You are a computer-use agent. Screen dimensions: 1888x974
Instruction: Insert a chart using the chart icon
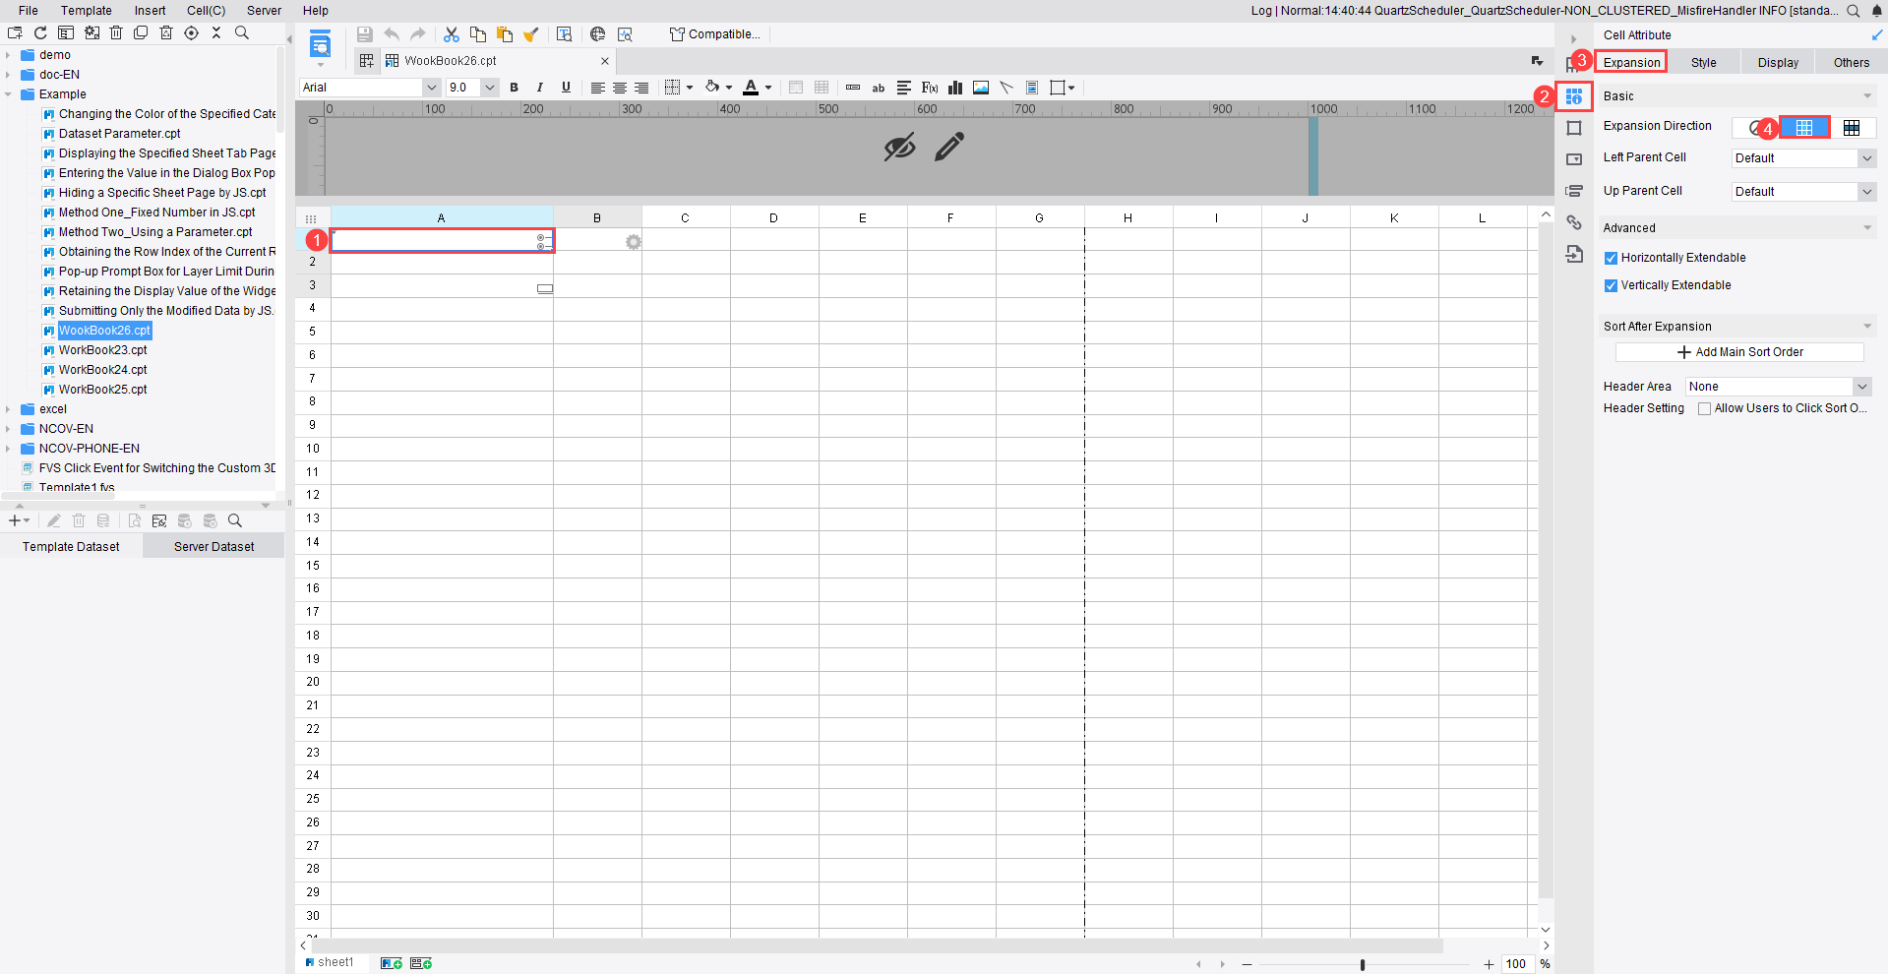click(954, 88)
